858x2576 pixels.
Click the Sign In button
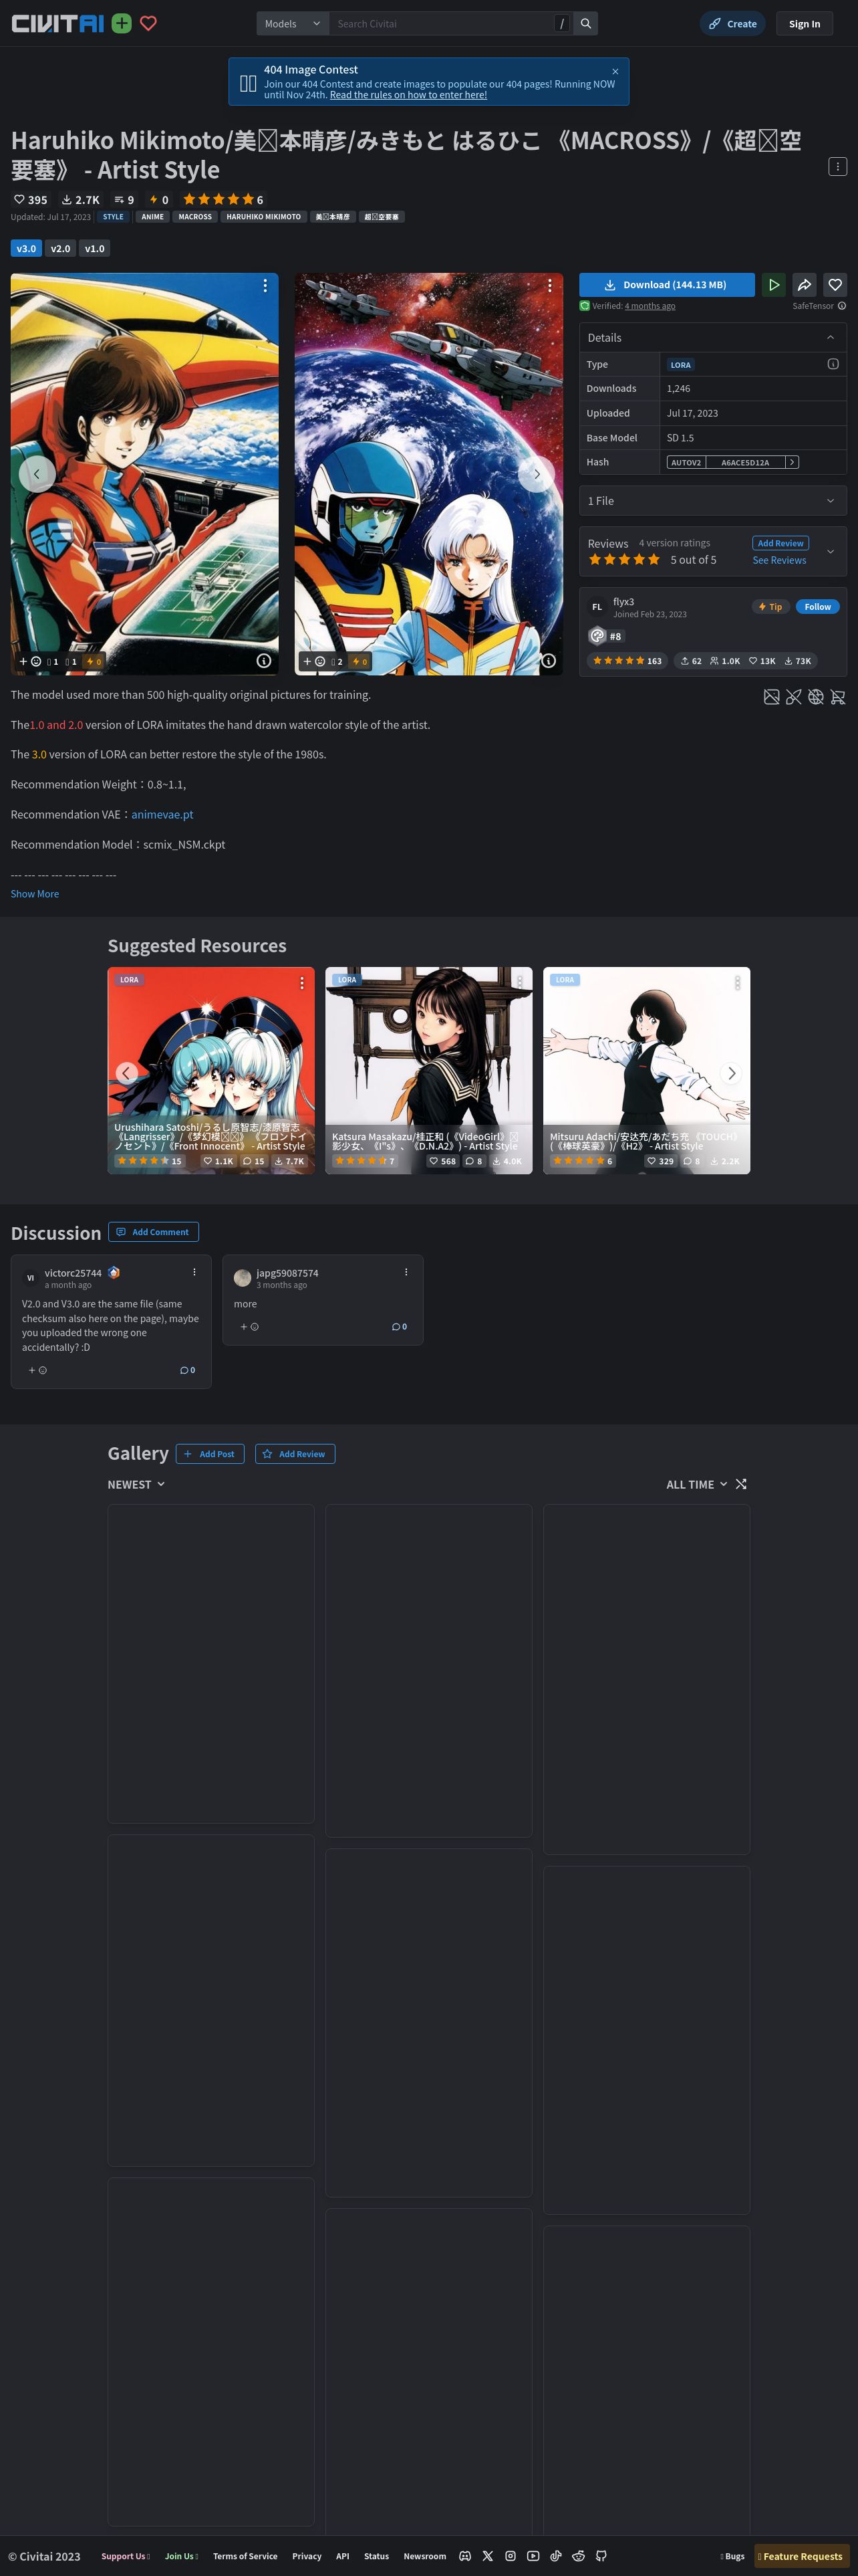804,24
